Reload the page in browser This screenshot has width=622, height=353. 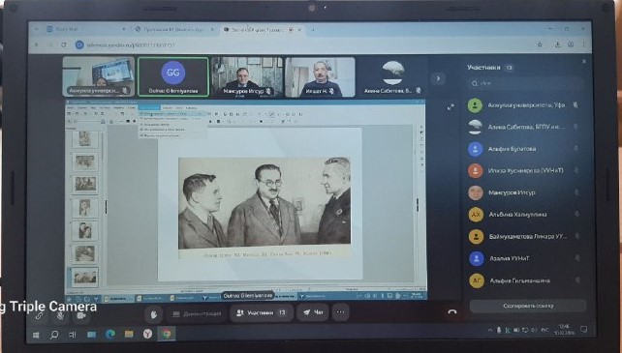coord(64,45)
